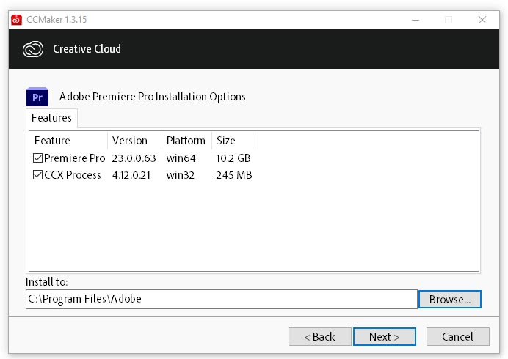The width and height of the screenshot is (508, 359).
Task: Click the Premiere Pro Pr icon
Action: point(37,97)
